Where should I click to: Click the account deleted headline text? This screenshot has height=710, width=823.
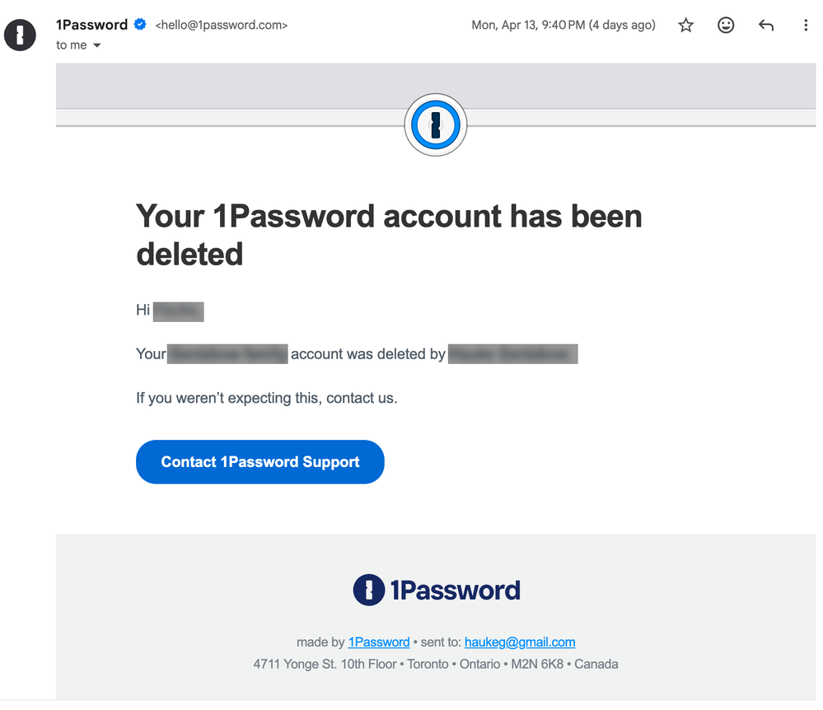tap(389, 235)
